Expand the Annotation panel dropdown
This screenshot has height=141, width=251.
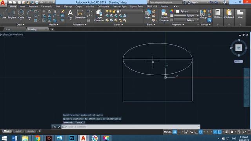click(x=79, y=25)
